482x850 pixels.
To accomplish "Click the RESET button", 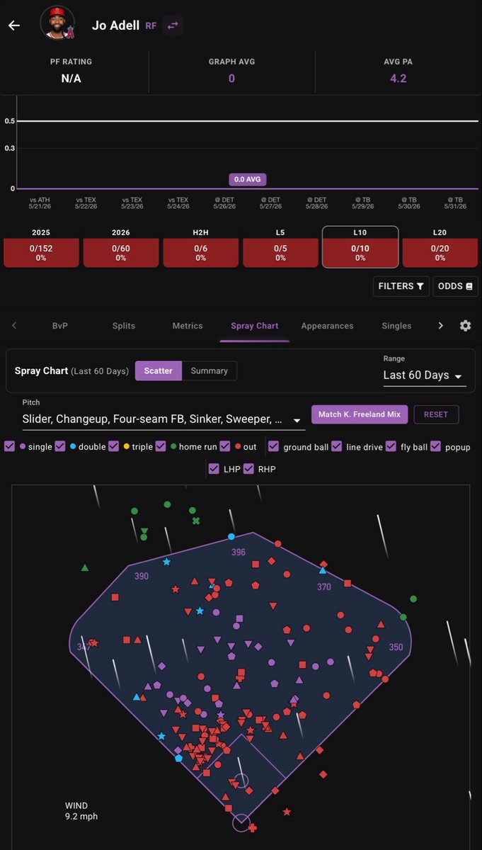I will pos(436,414).
